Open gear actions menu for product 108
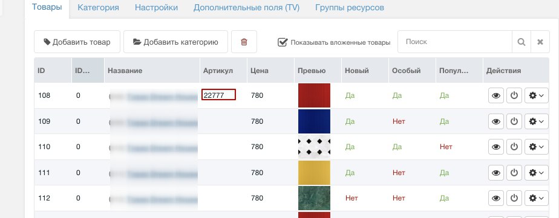 pyautogui.click(x=537, y=95)
